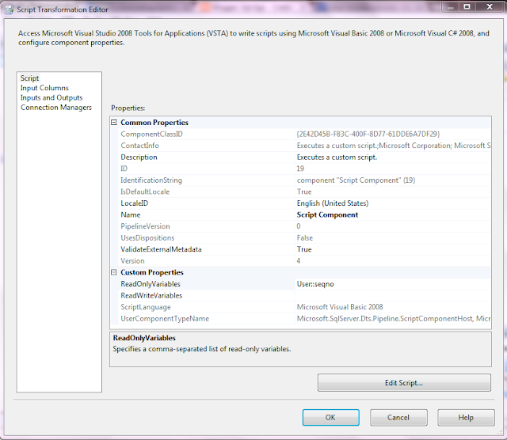
Task: Select the IsDefaultLocale property
Action: click(x=145, y=192)
